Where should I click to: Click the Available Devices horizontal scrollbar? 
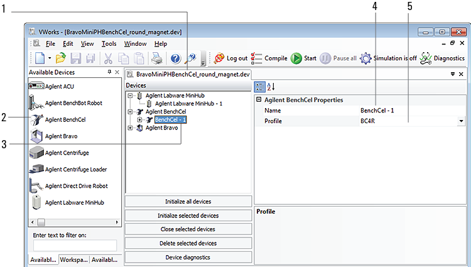(75, 222)
